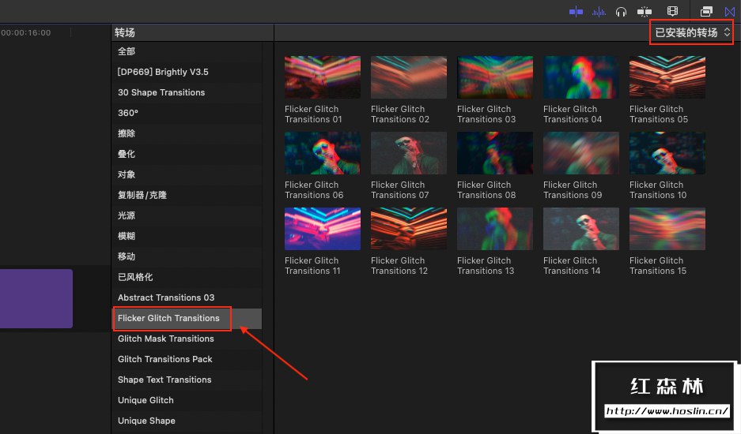
Task: Select 30 Shape Transitions category
Action: point(187,92)
